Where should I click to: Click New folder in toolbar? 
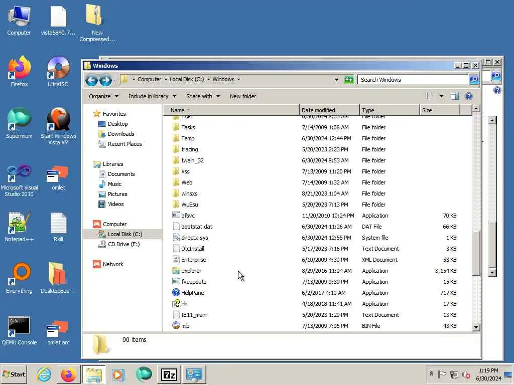(243, 96)
